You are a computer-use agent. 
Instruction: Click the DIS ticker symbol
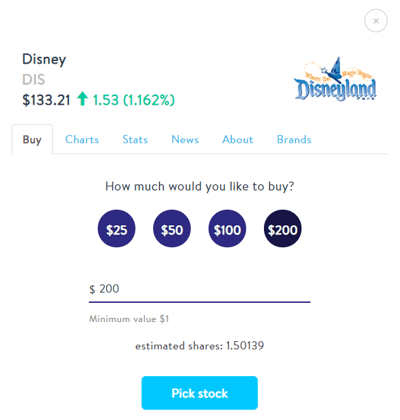[x=34, y=79]
